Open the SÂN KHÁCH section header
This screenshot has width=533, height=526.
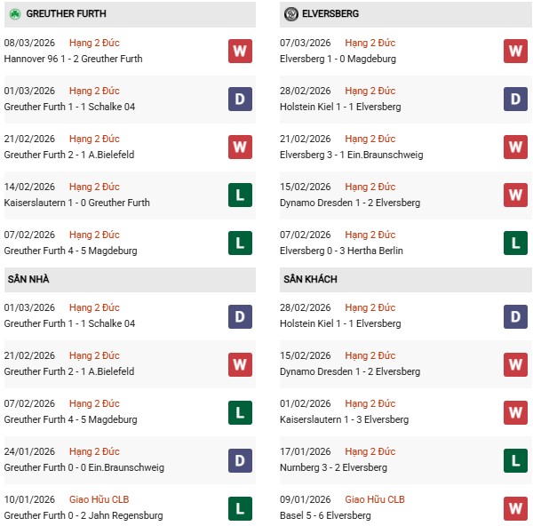tap(312, 279)
